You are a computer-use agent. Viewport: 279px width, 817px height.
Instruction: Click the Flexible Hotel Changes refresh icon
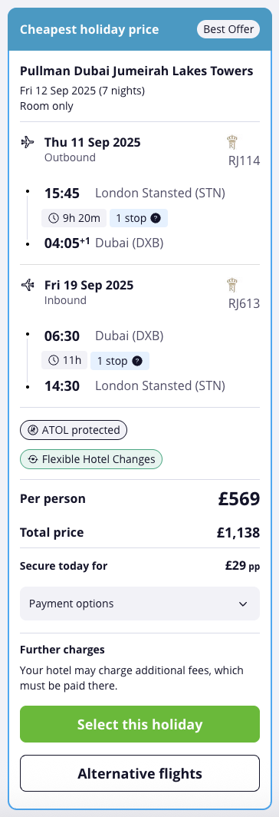tap(33, 459)
